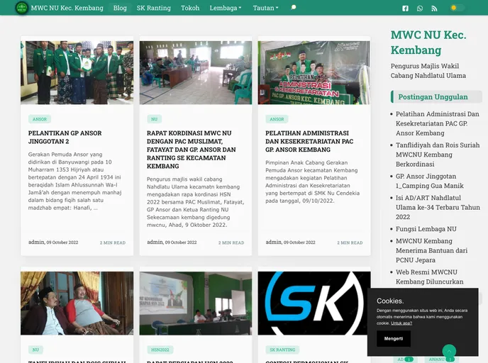
Task: Expand the Tautan dropdown menu
Action: (265, 8)
